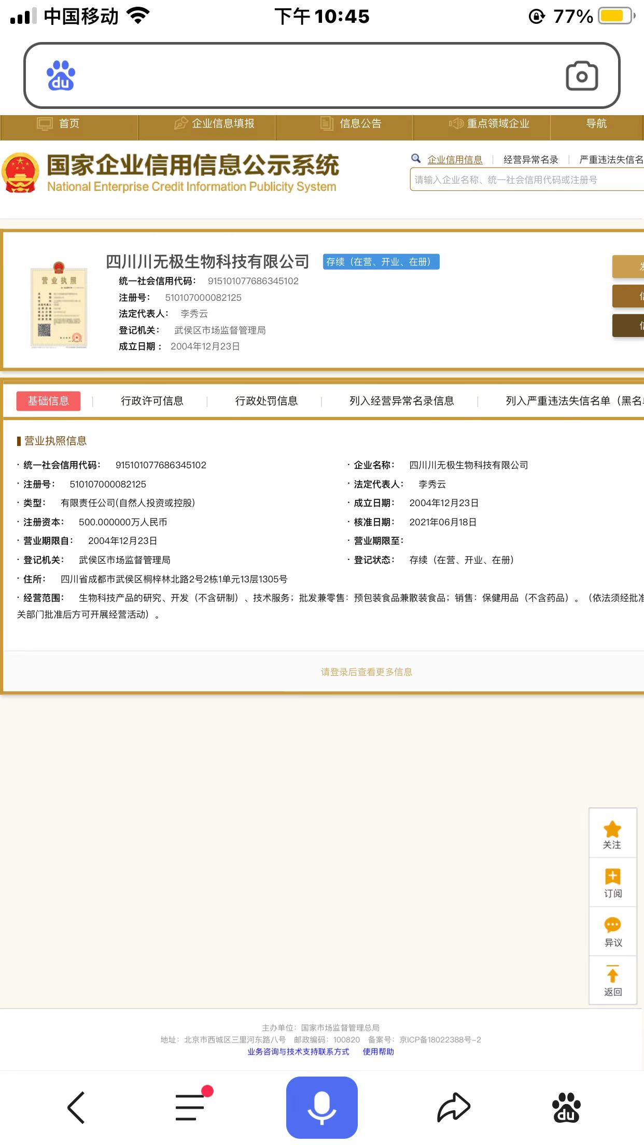
Task: Activate voice search microphone button
Action: point(321,1107)
